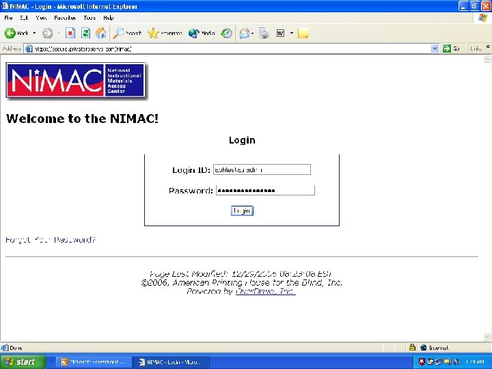Screen dimensions: 492x369
Task: Expand the Edit with Word dropdown arrow
Action: 292,33
